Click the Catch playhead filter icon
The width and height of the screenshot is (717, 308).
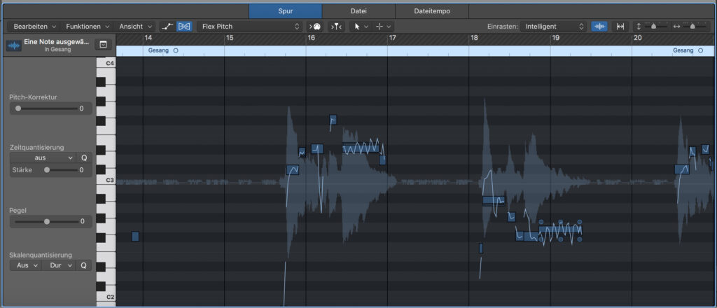[337, 27]
